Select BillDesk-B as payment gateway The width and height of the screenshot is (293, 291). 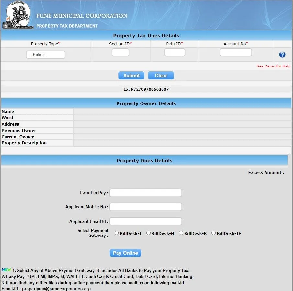[181, 233]
